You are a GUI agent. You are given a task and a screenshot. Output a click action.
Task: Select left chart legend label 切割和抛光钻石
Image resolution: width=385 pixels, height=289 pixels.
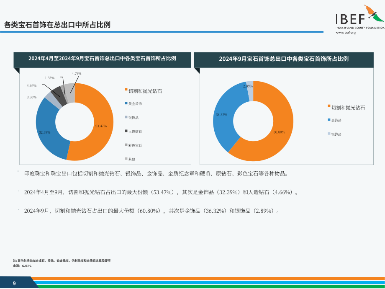145,91
